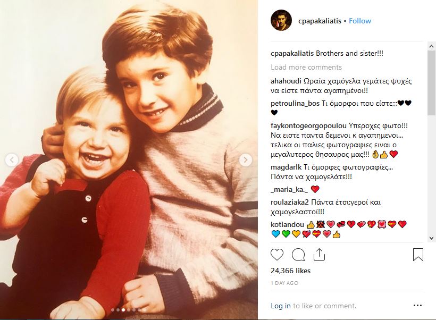The height and width of the screenshot is (320, 436).
Task: Open cpapakaliatis profile avatar picture
Action: click(x=281, y=20)
